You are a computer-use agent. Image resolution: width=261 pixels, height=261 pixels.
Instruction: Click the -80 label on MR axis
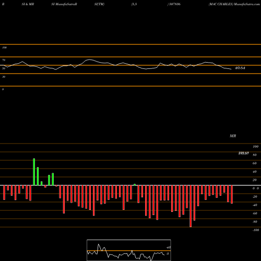[x=255, y=222]
